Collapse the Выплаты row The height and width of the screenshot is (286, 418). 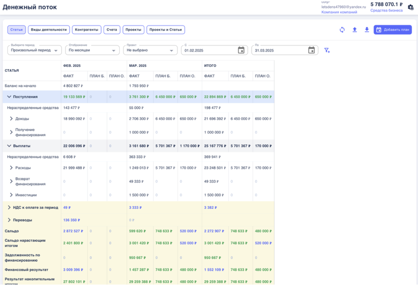(9, 146)
